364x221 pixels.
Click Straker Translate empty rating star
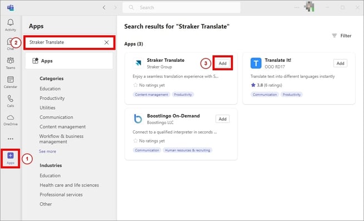(x=136, y=85)
